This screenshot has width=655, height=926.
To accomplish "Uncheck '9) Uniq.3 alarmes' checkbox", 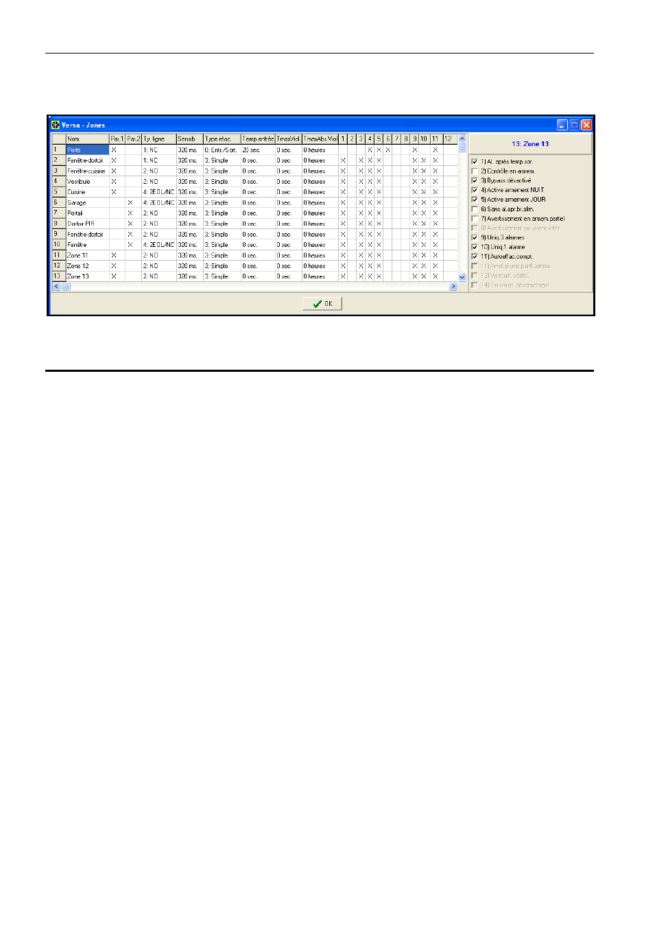I will pyautogui.click(x=474, y=237).
